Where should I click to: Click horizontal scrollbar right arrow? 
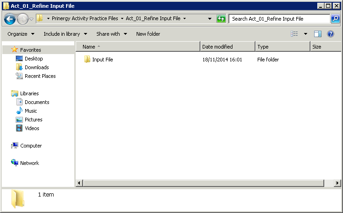pyautogui.click(x=337, y=183)
